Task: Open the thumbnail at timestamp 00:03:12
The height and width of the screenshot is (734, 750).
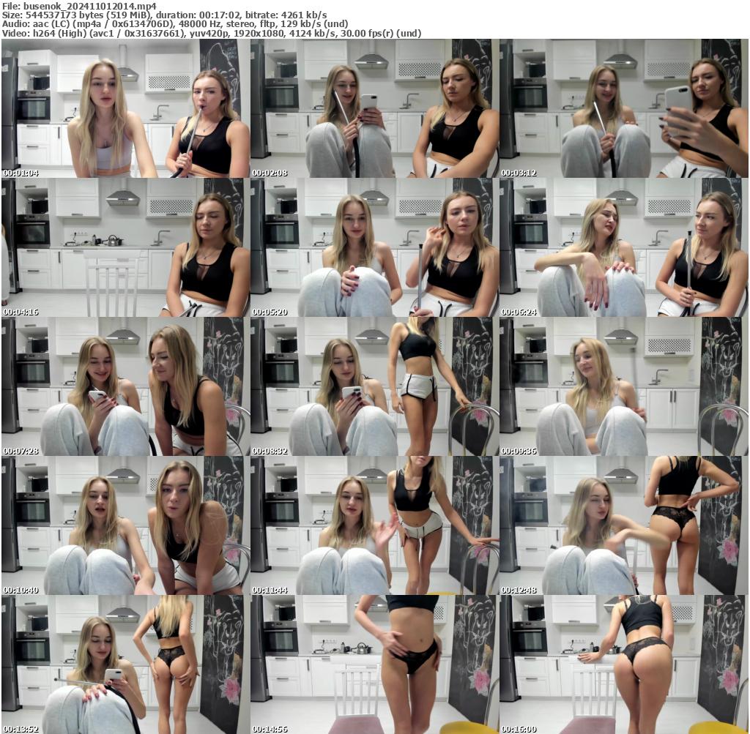Action: pyautogui.click(x=624, y=108)
